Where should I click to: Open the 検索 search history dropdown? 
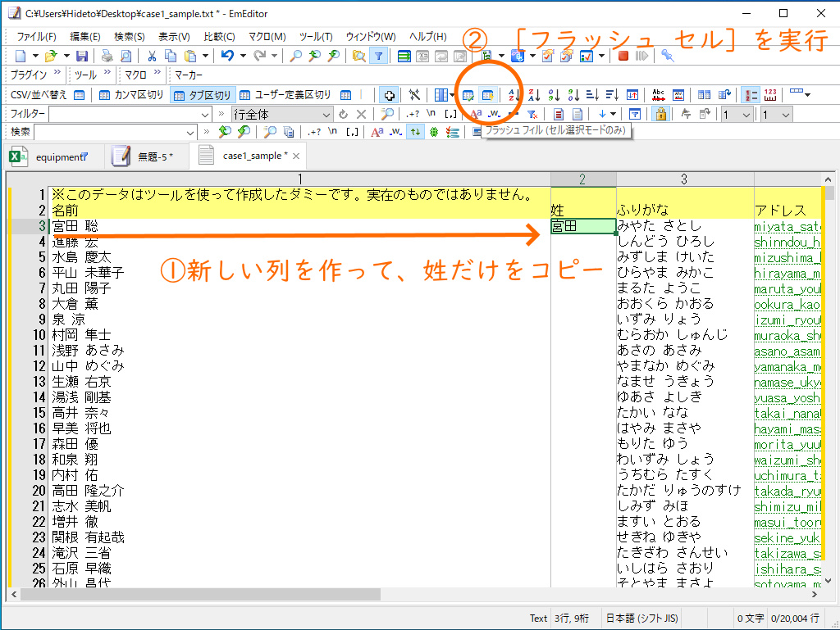(x=190, y=132)
